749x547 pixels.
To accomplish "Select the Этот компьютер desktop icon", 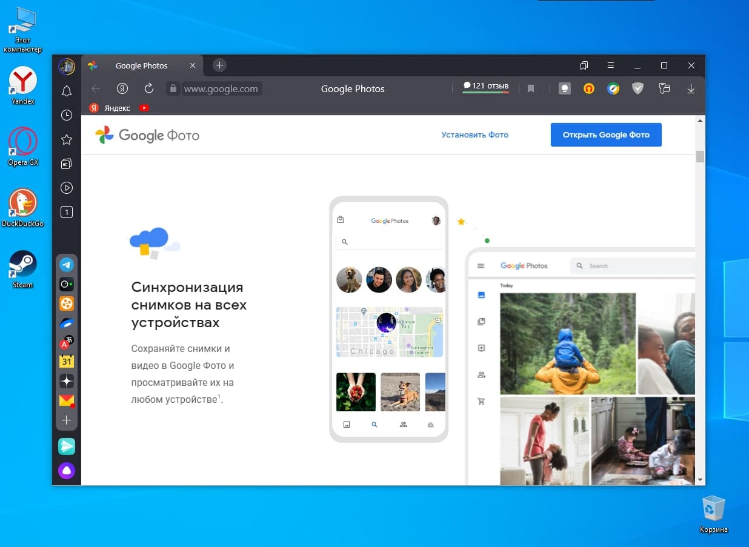I will point(23,30).
